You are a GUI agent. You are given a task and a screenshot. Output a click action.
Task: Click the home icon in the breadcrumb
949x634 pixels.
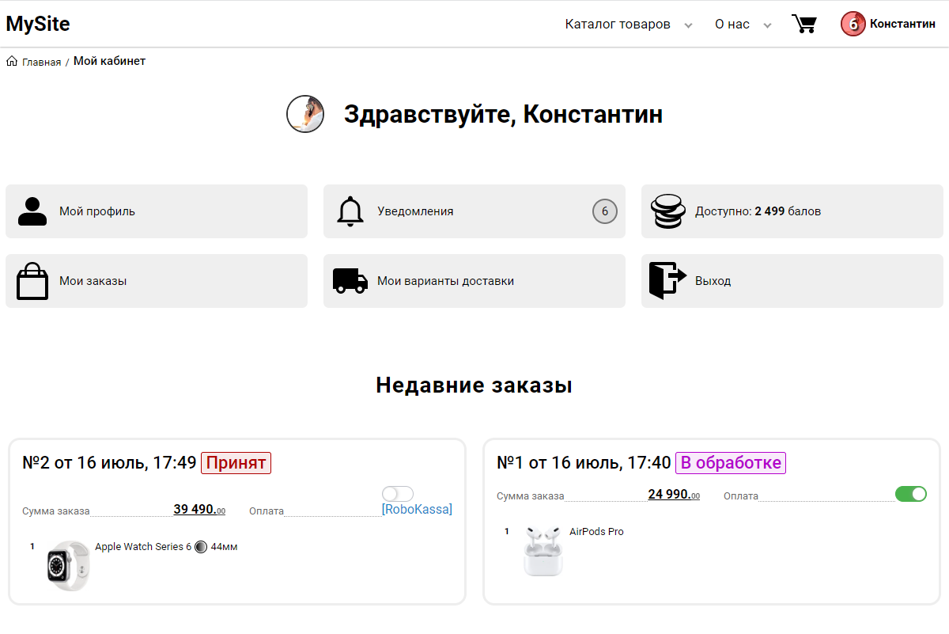[11, 59]
